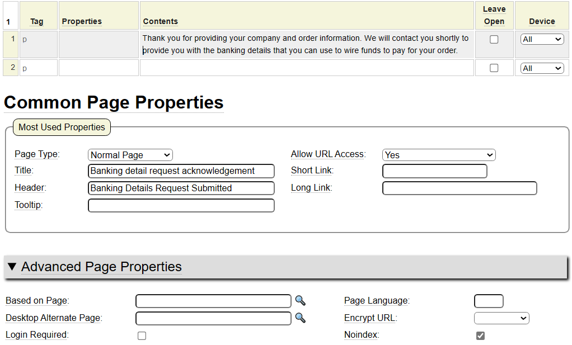Screen dimensions: 572x345
Task: Open the Device dropdown for row 1
Action: click(x=542, y=39)
